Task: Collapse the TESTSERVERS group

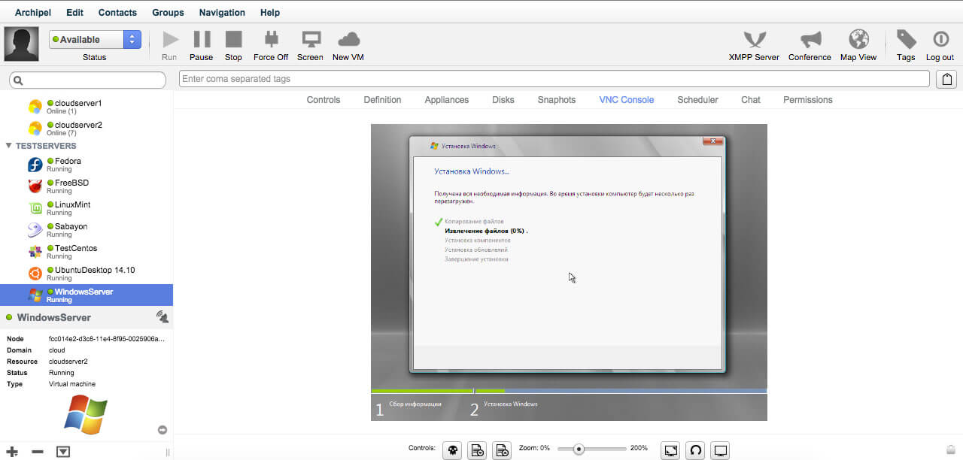Action: pyautogui.click(x=9, y=146)
